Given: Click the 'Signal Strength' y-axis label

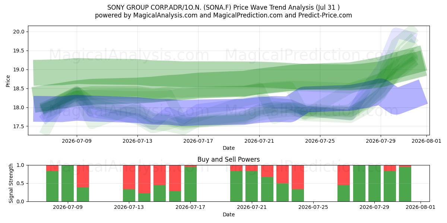Looking at the screenshot, I should [11, 183].
